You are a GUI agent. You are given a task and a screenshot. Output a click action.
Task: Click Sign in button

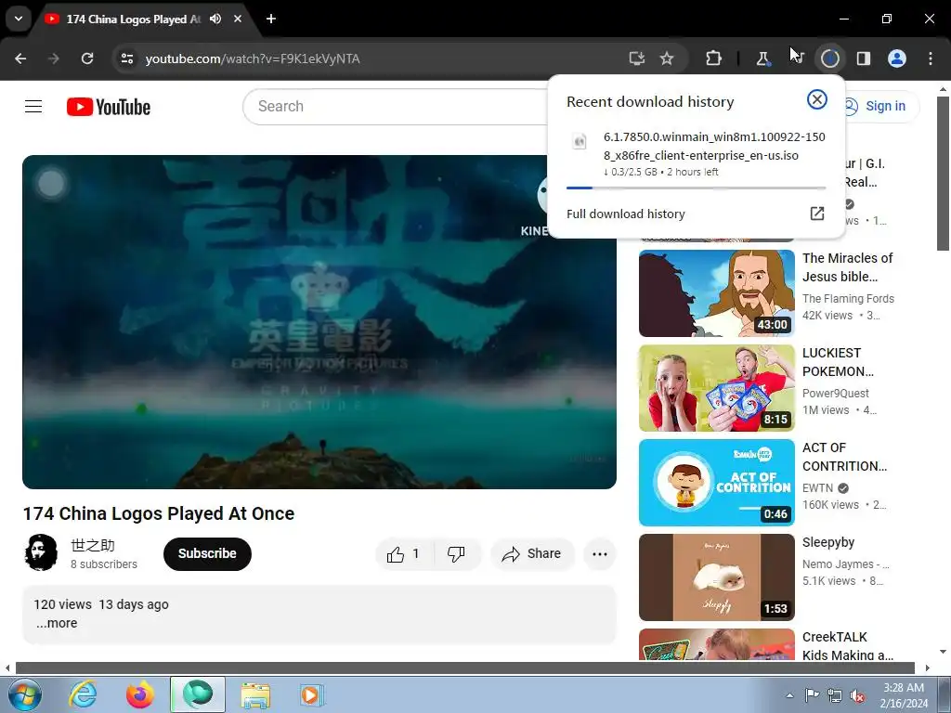pos(877,106)
